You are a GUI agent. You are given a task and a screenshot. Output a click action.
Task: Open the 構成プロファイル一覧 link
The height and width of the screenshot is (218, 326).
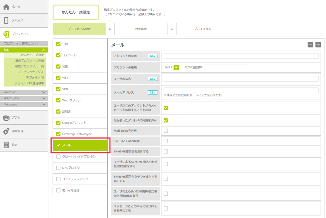pyautogui.click(x=30, y=66)
